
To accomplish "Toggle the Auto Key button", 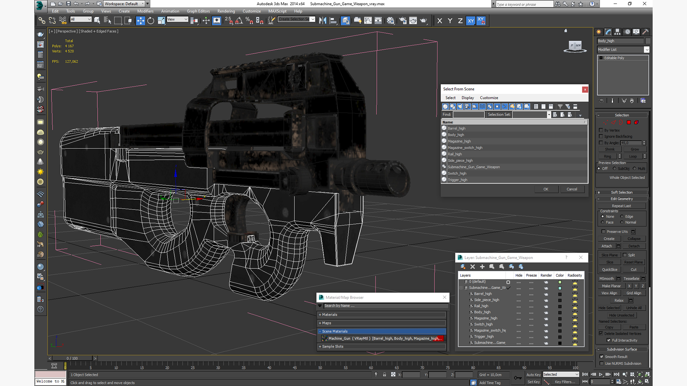I will [x=533, y=375].
